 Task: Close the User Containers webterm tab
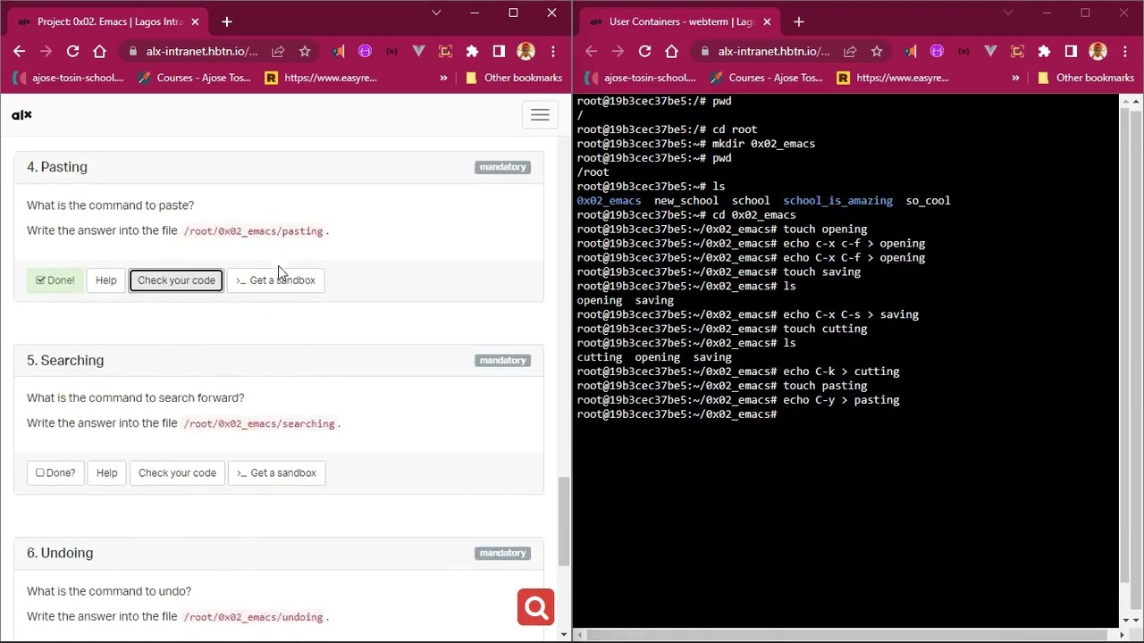point(767,21)
